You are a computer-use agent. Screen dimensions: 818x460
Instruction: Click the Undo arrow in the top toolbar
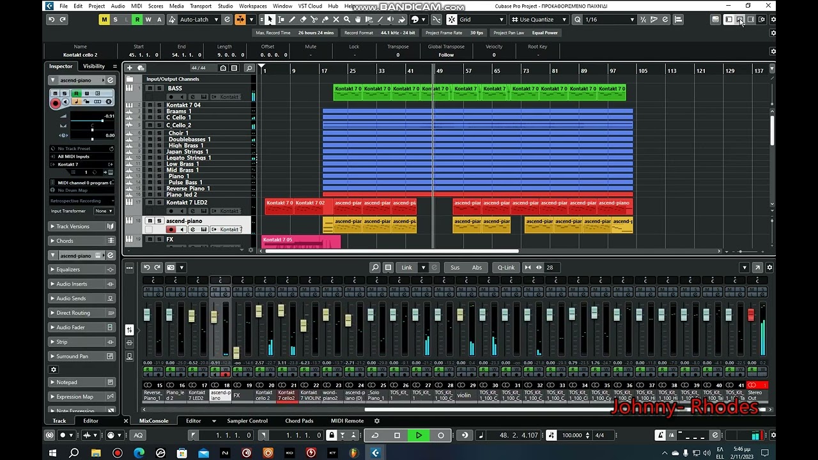point(51,20)
